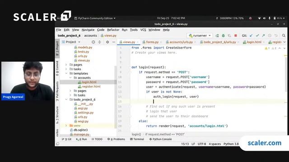Collapse the templates folder
This screenshot has height=162, width=289.
tap(66, 73)
